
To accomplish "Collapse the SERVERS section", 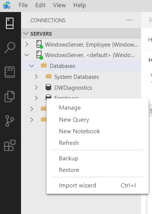I will point(26,33).
